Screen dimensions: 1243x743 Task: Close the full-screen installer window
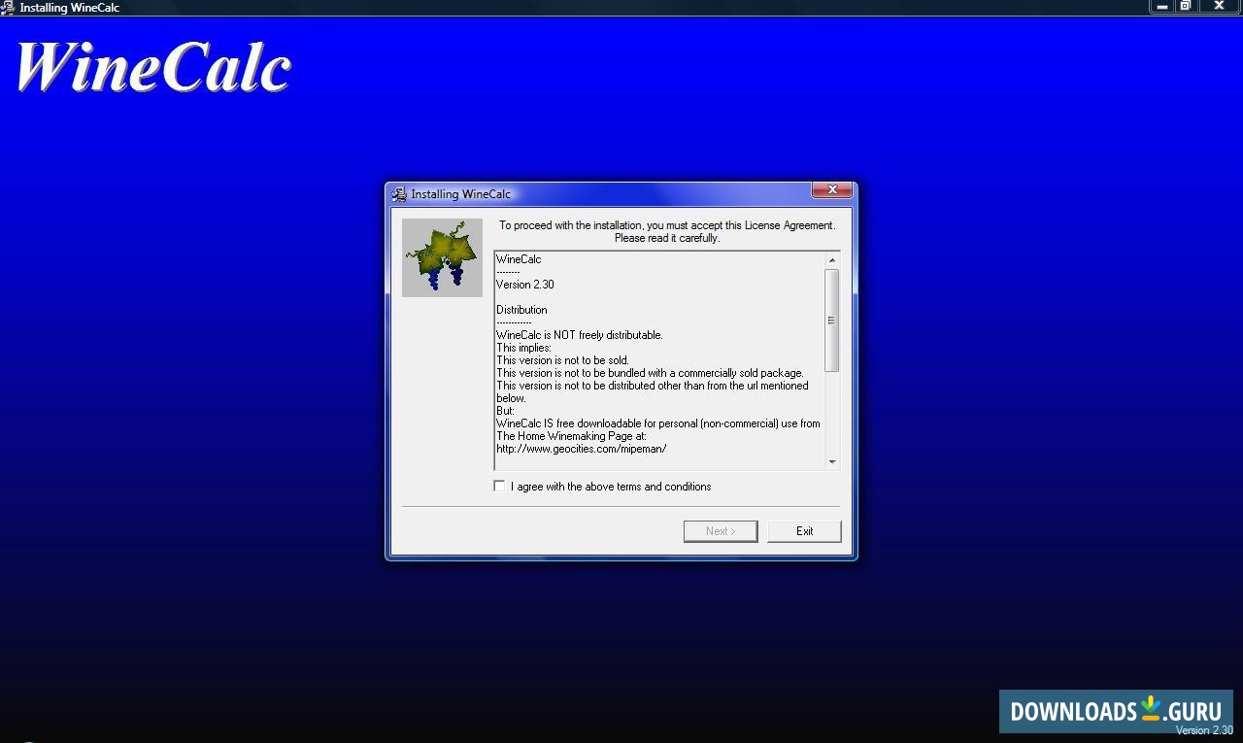click(x=1219, y=6)
